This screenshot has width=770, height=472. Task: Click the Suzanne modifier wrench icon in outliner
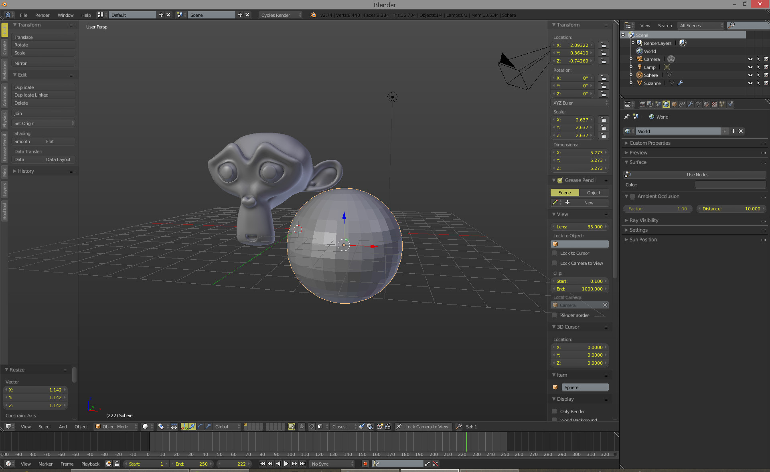pos(681,83)
